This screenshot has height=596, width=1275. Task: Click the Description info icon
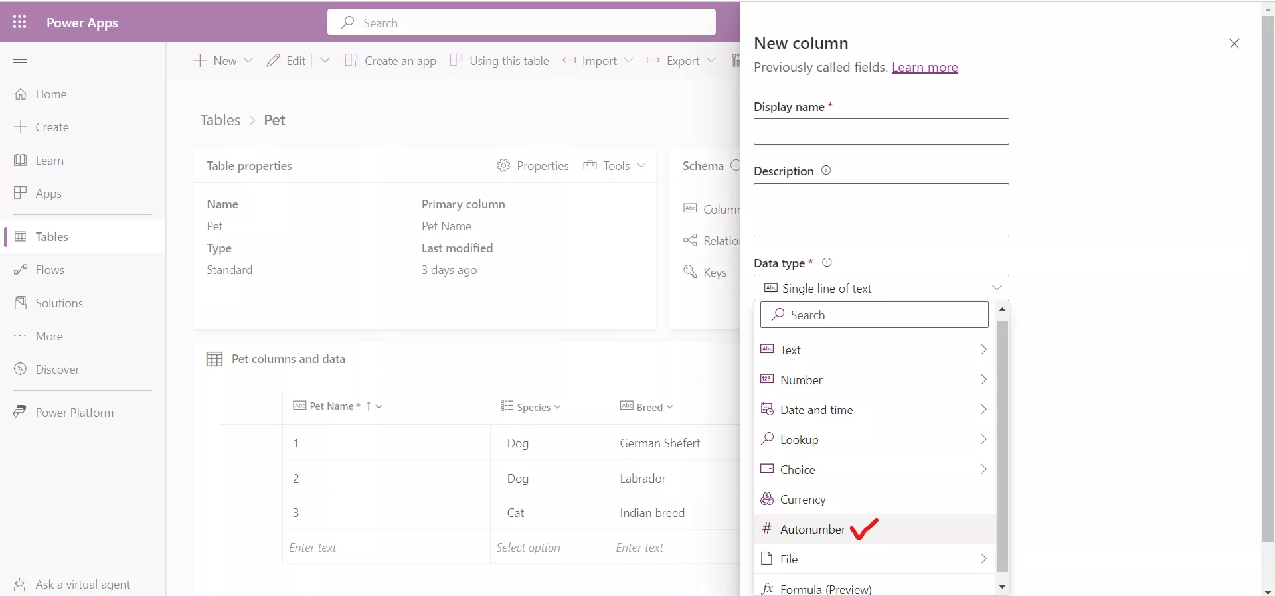(x=826, y=171)
